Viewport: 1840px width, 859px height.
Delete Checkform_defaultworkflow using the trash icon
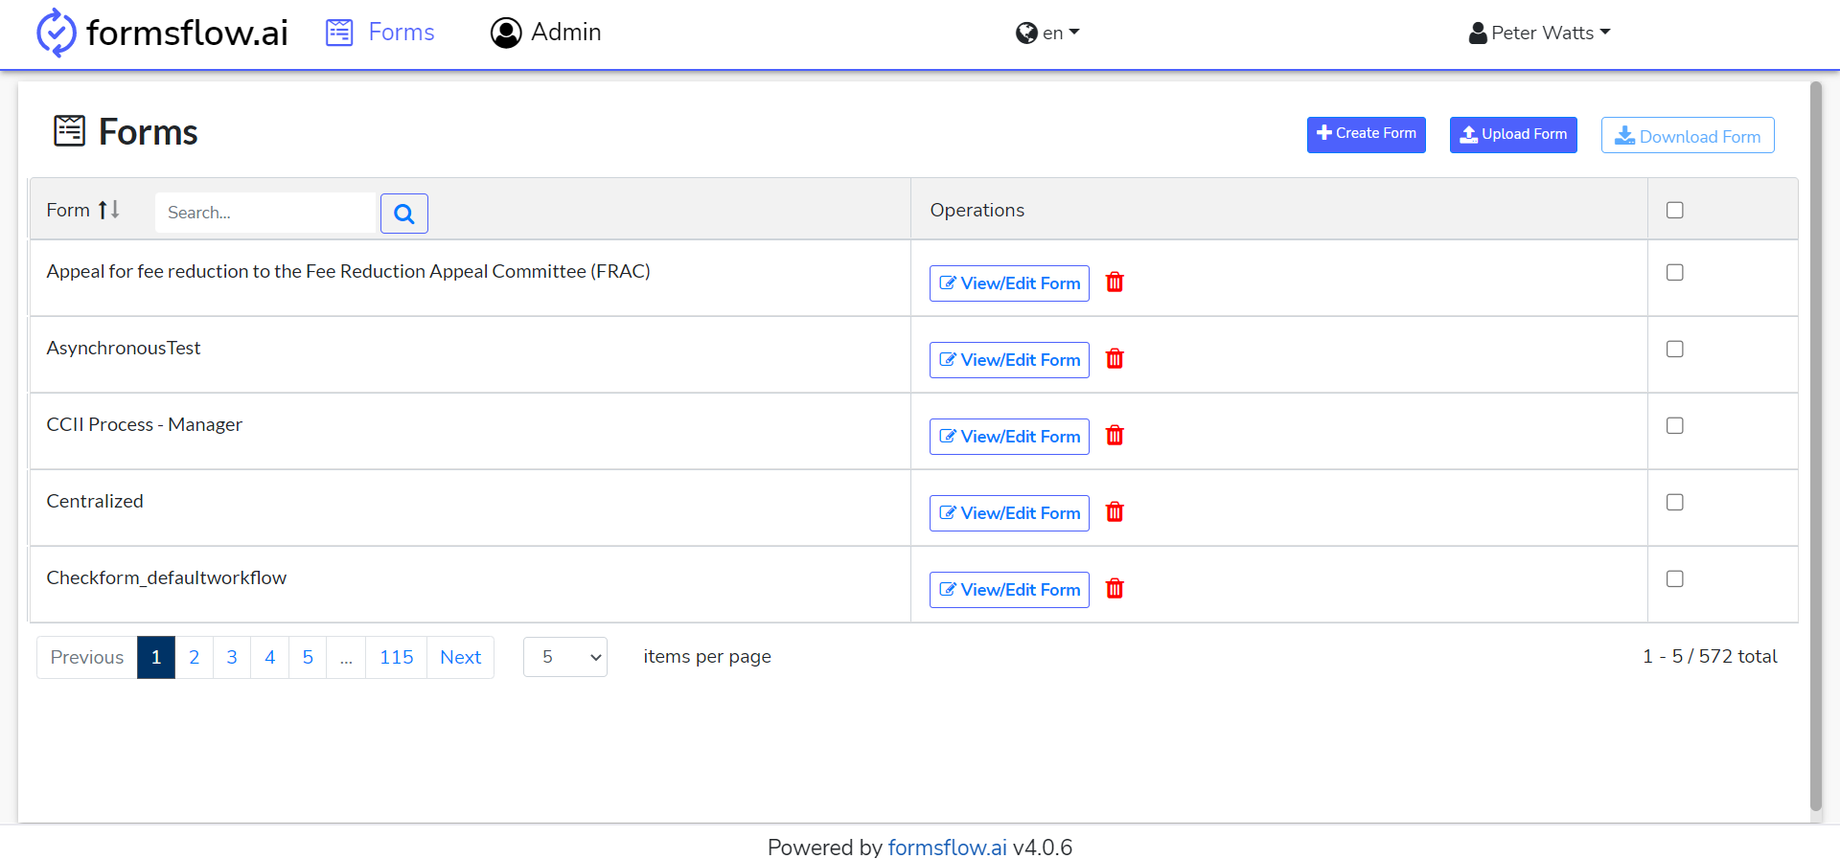pyautogui.click(x=1115, y=589)
